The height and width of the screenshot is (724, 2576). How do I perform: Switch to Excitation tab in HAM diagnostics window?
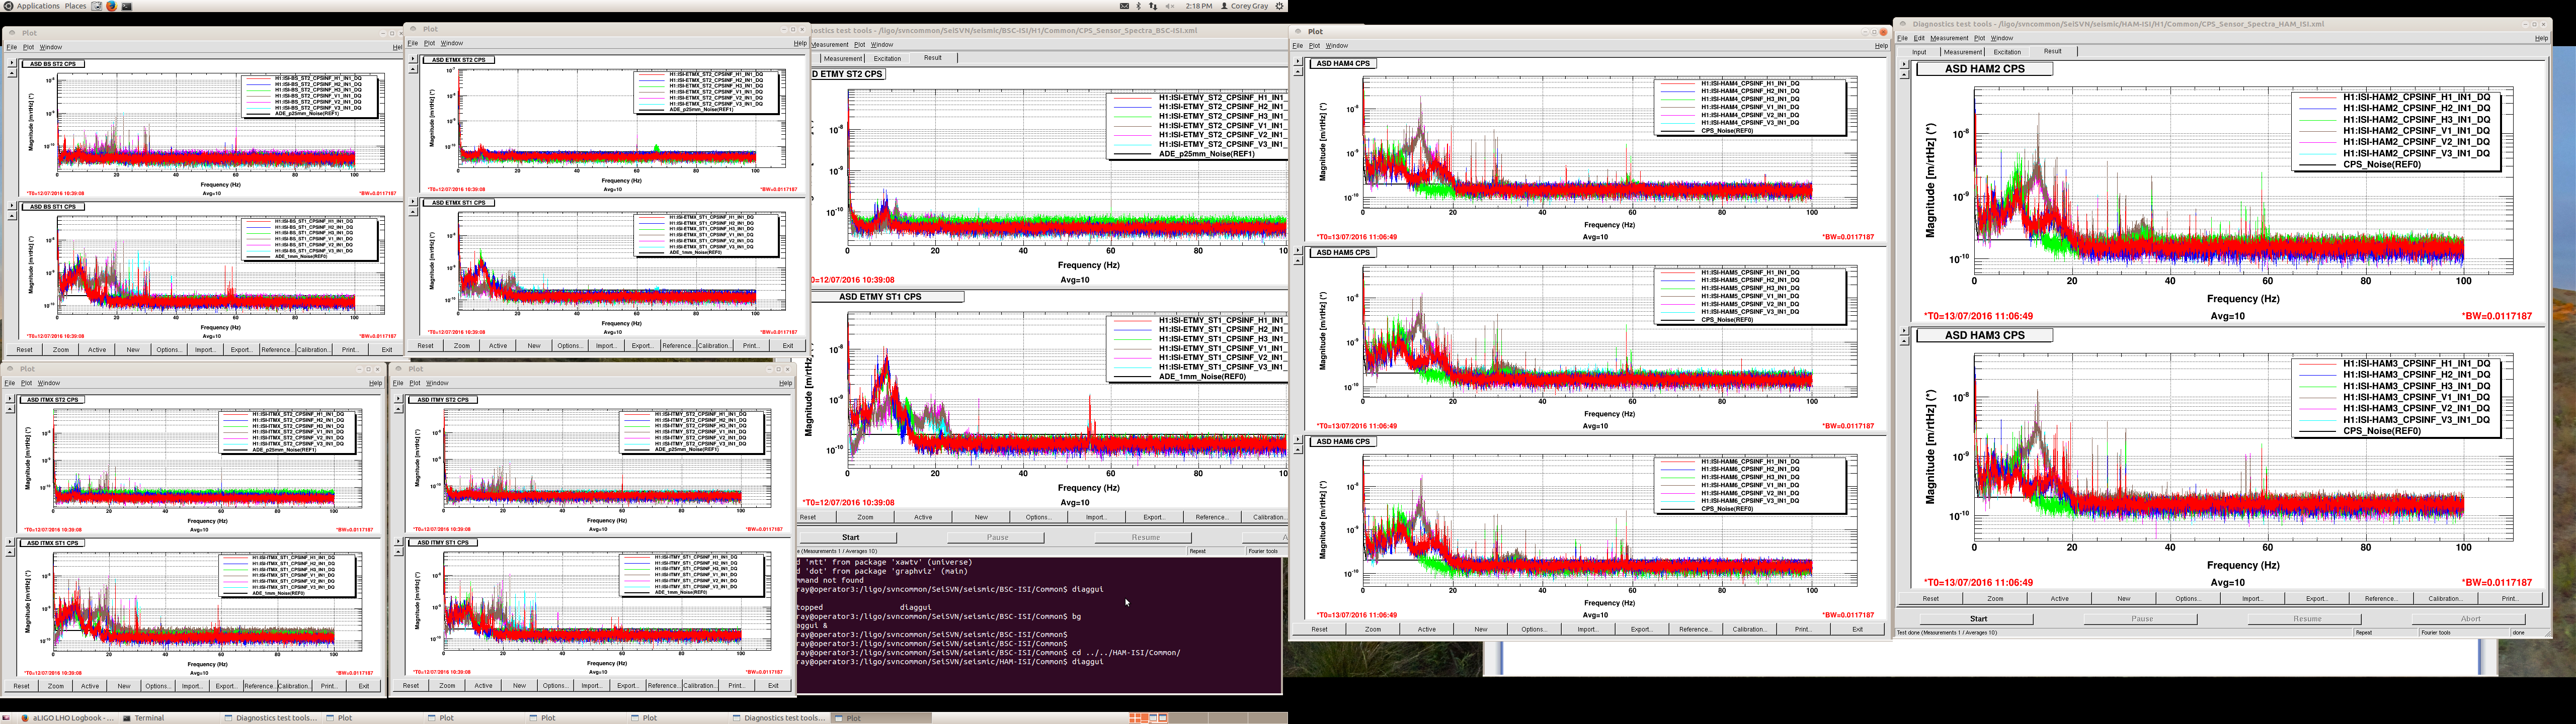(2007, 52)
